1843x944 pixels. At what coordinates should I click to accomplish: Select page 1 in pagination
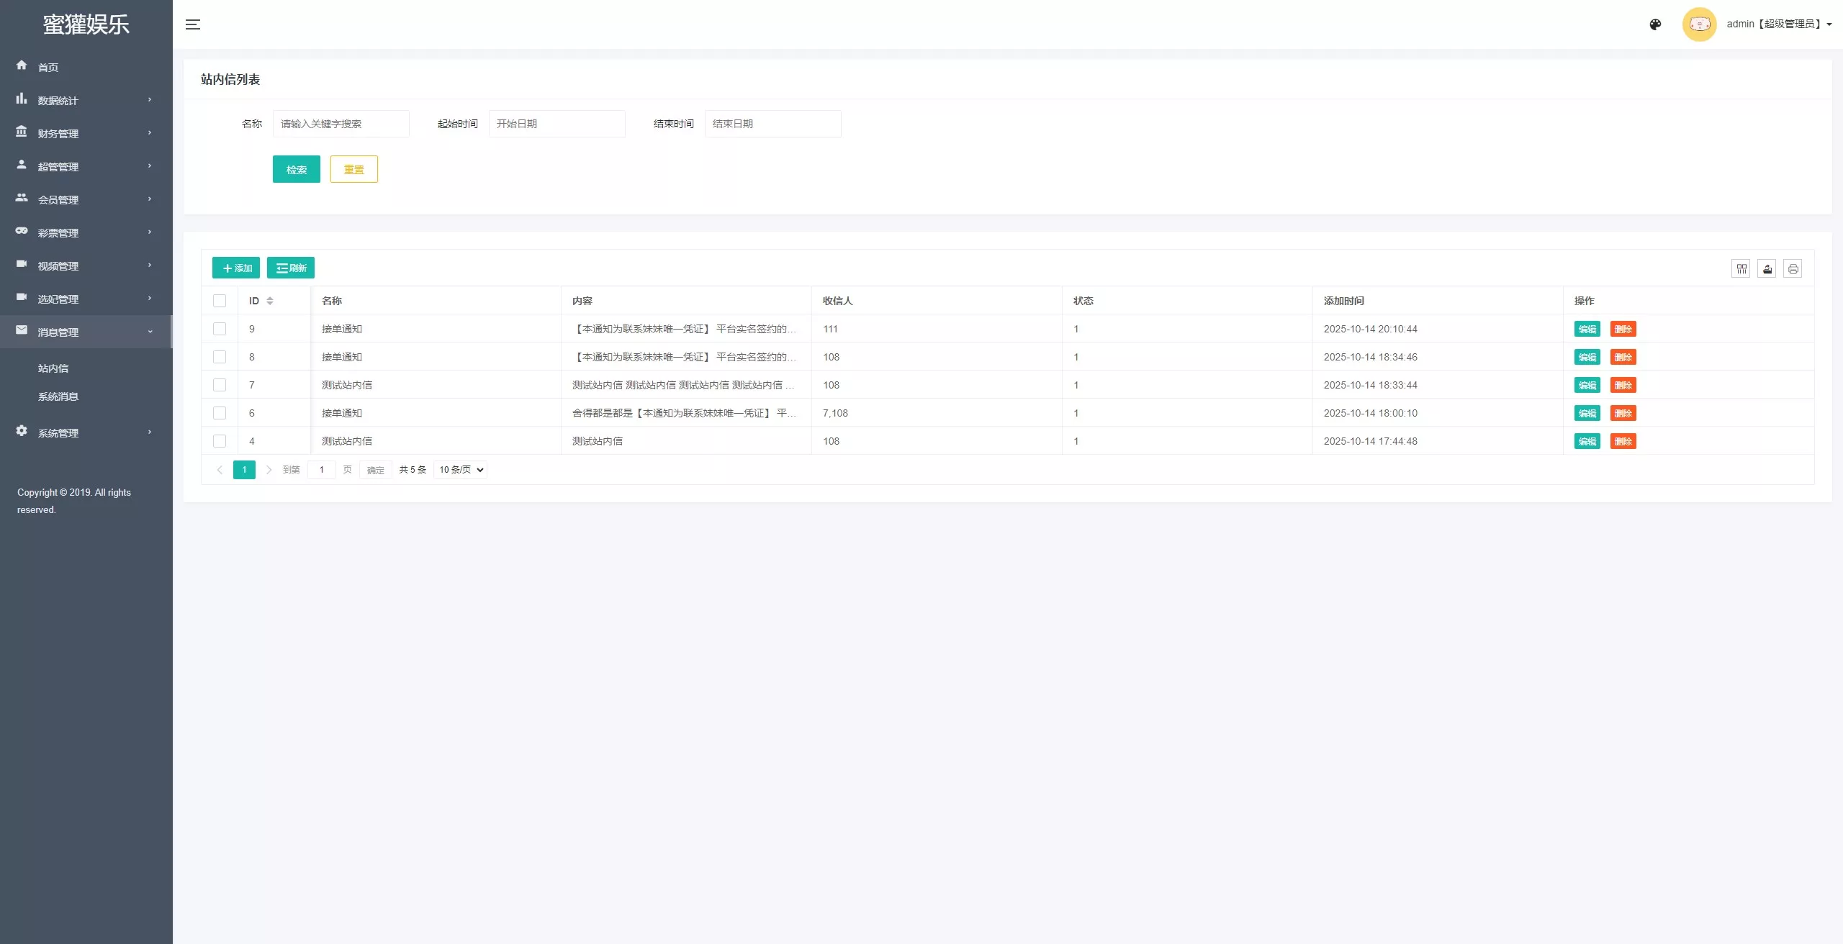[x=244, y=470]
